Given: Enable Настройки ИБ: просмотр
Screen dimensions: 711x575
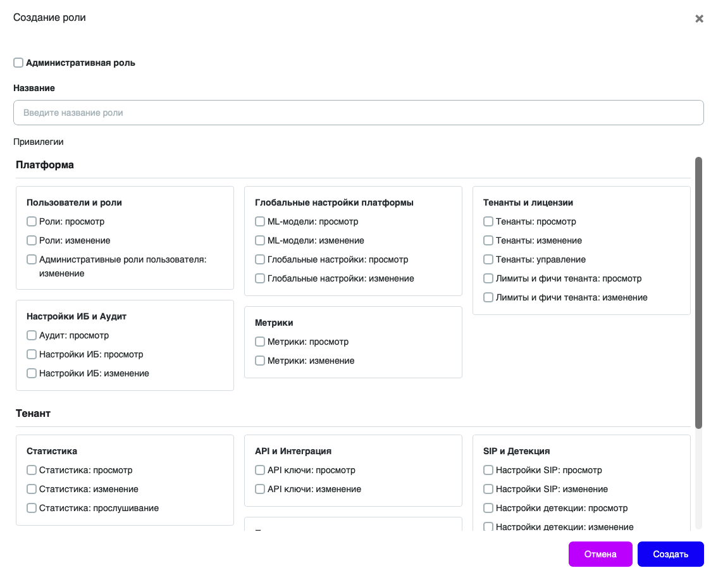Looking at the screenshot, I should [31, 354].
